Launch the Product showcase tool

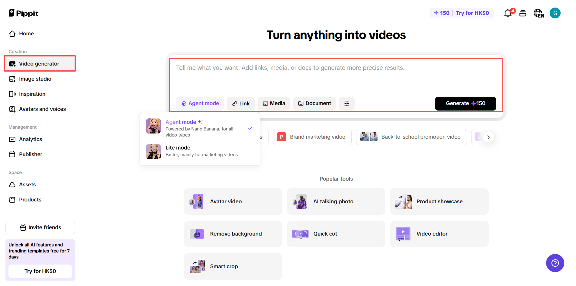pyautogui.click(x=439, y=201)
